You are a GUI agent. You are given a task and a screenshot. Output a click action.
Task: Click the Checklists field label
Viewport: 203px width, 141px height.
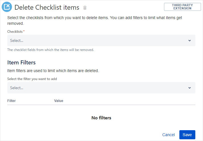coord(15,31)
